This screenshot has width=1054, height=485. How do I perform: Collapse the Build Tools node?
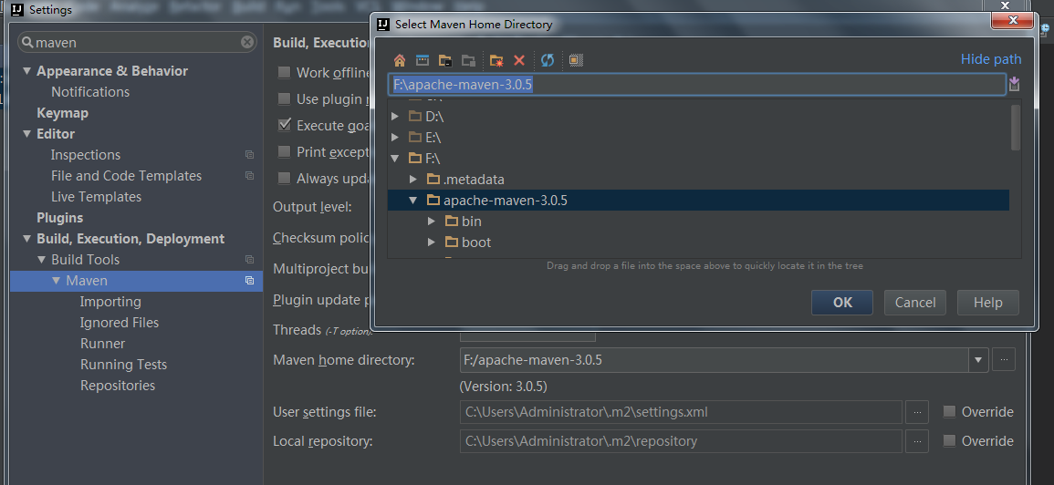point(41,259)
